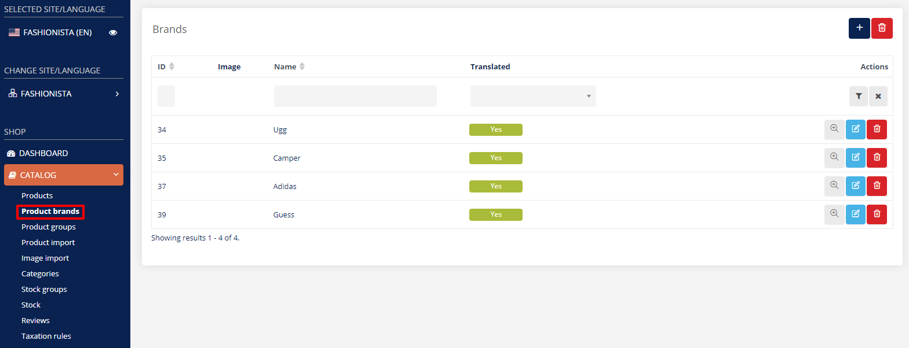Open Stock menu item
The image size is (909, 348).
pos(31,305)
